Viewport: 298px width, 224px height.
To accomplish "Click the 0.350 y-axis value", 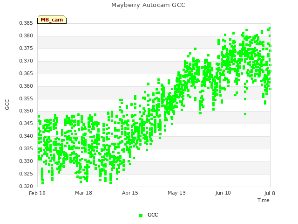I will coord(26,111).
